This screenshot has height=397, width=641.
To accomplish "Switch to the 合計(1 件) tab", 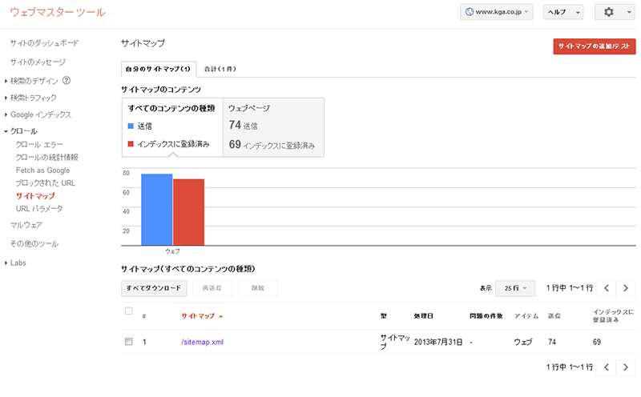I will (x=219, y=69).
